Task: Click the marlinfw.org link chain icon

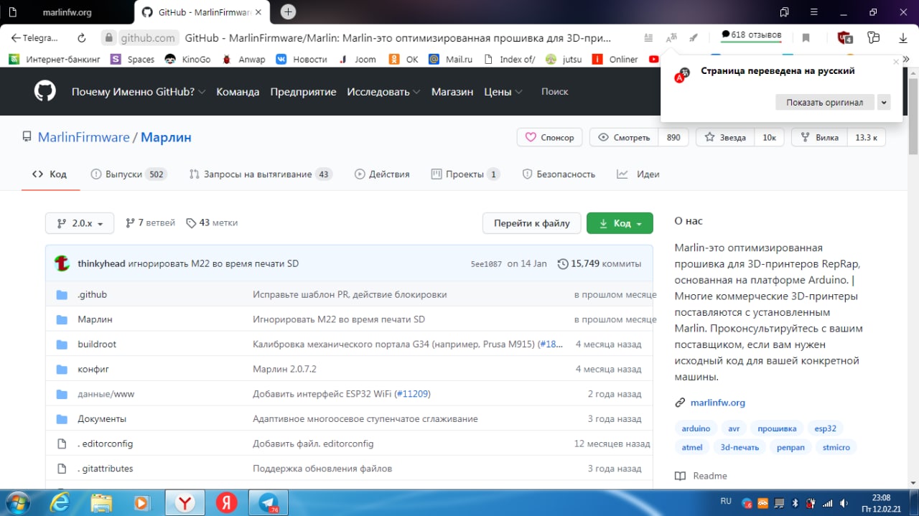Action: tap(681, 403)
